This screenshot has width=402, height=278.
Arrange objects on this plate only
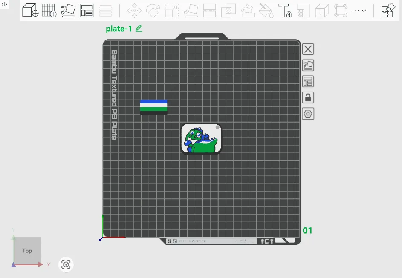click(308, 81)
